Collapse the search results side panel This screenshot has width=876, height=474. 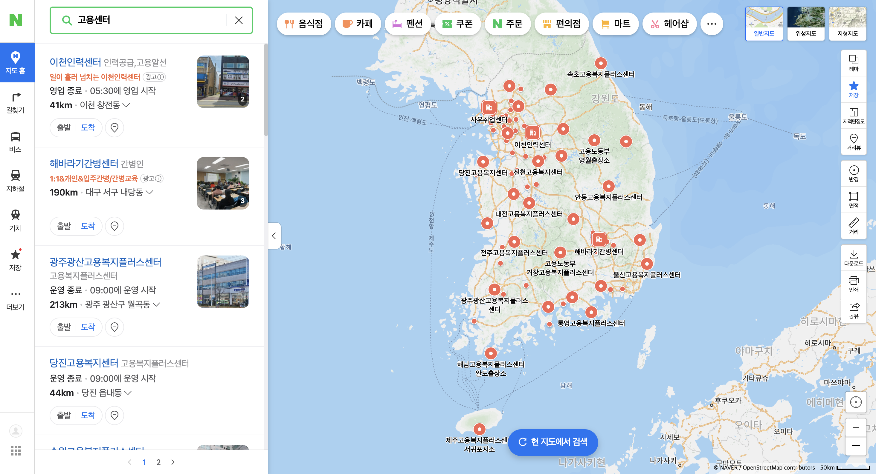tap(274, 236)
